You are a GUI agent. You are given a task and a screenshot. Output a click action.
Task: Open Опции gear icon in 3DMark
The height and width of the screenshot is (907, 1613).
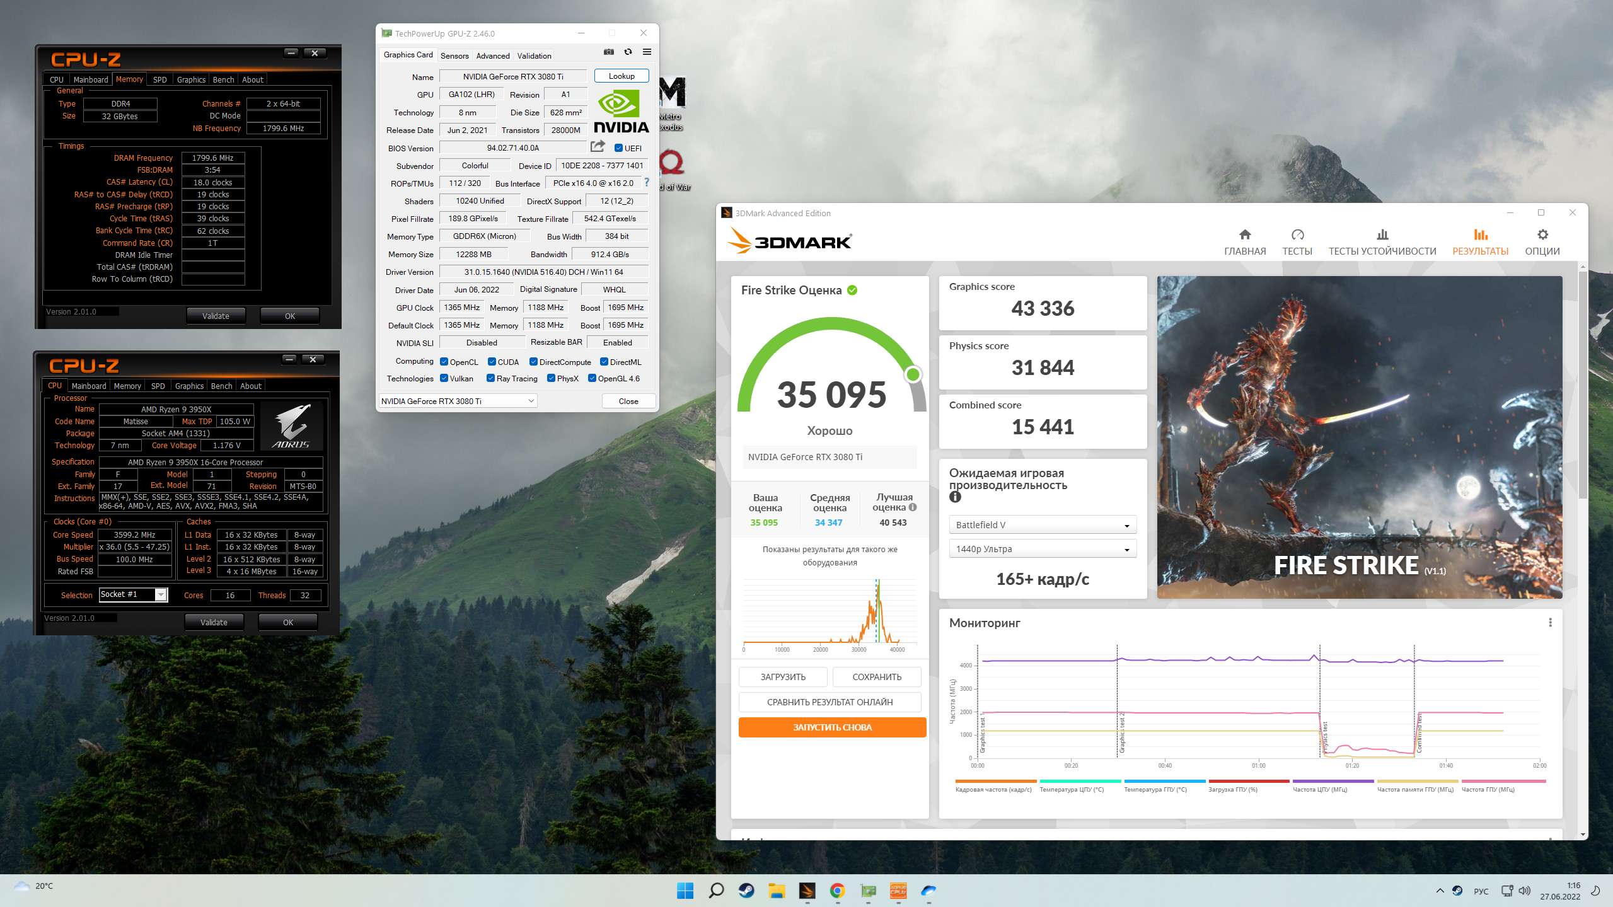(1542, 235)
